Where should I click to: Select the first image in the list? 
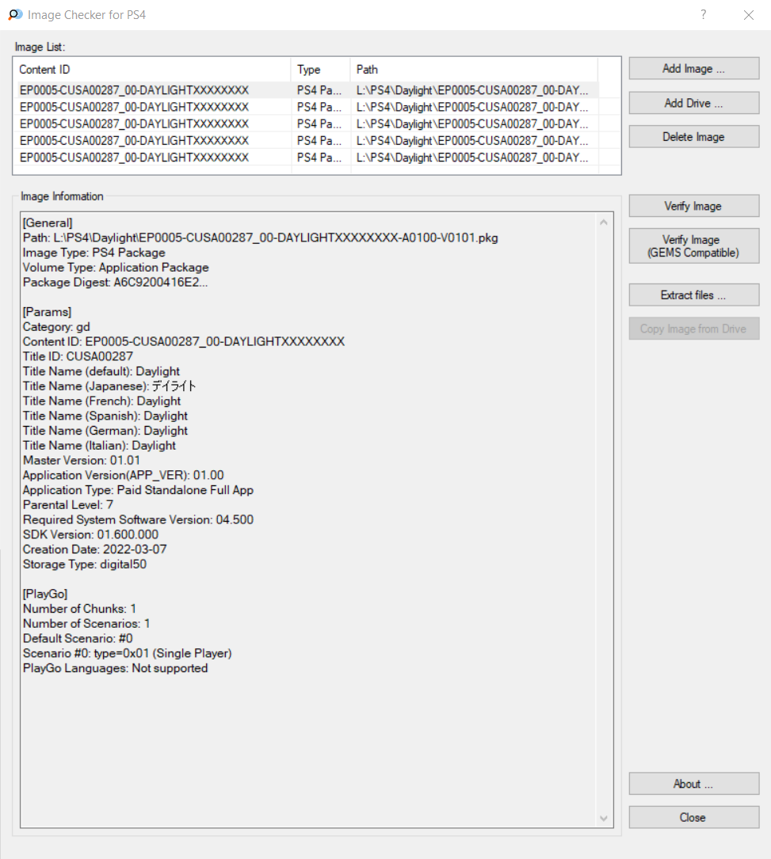pos(135,90)
